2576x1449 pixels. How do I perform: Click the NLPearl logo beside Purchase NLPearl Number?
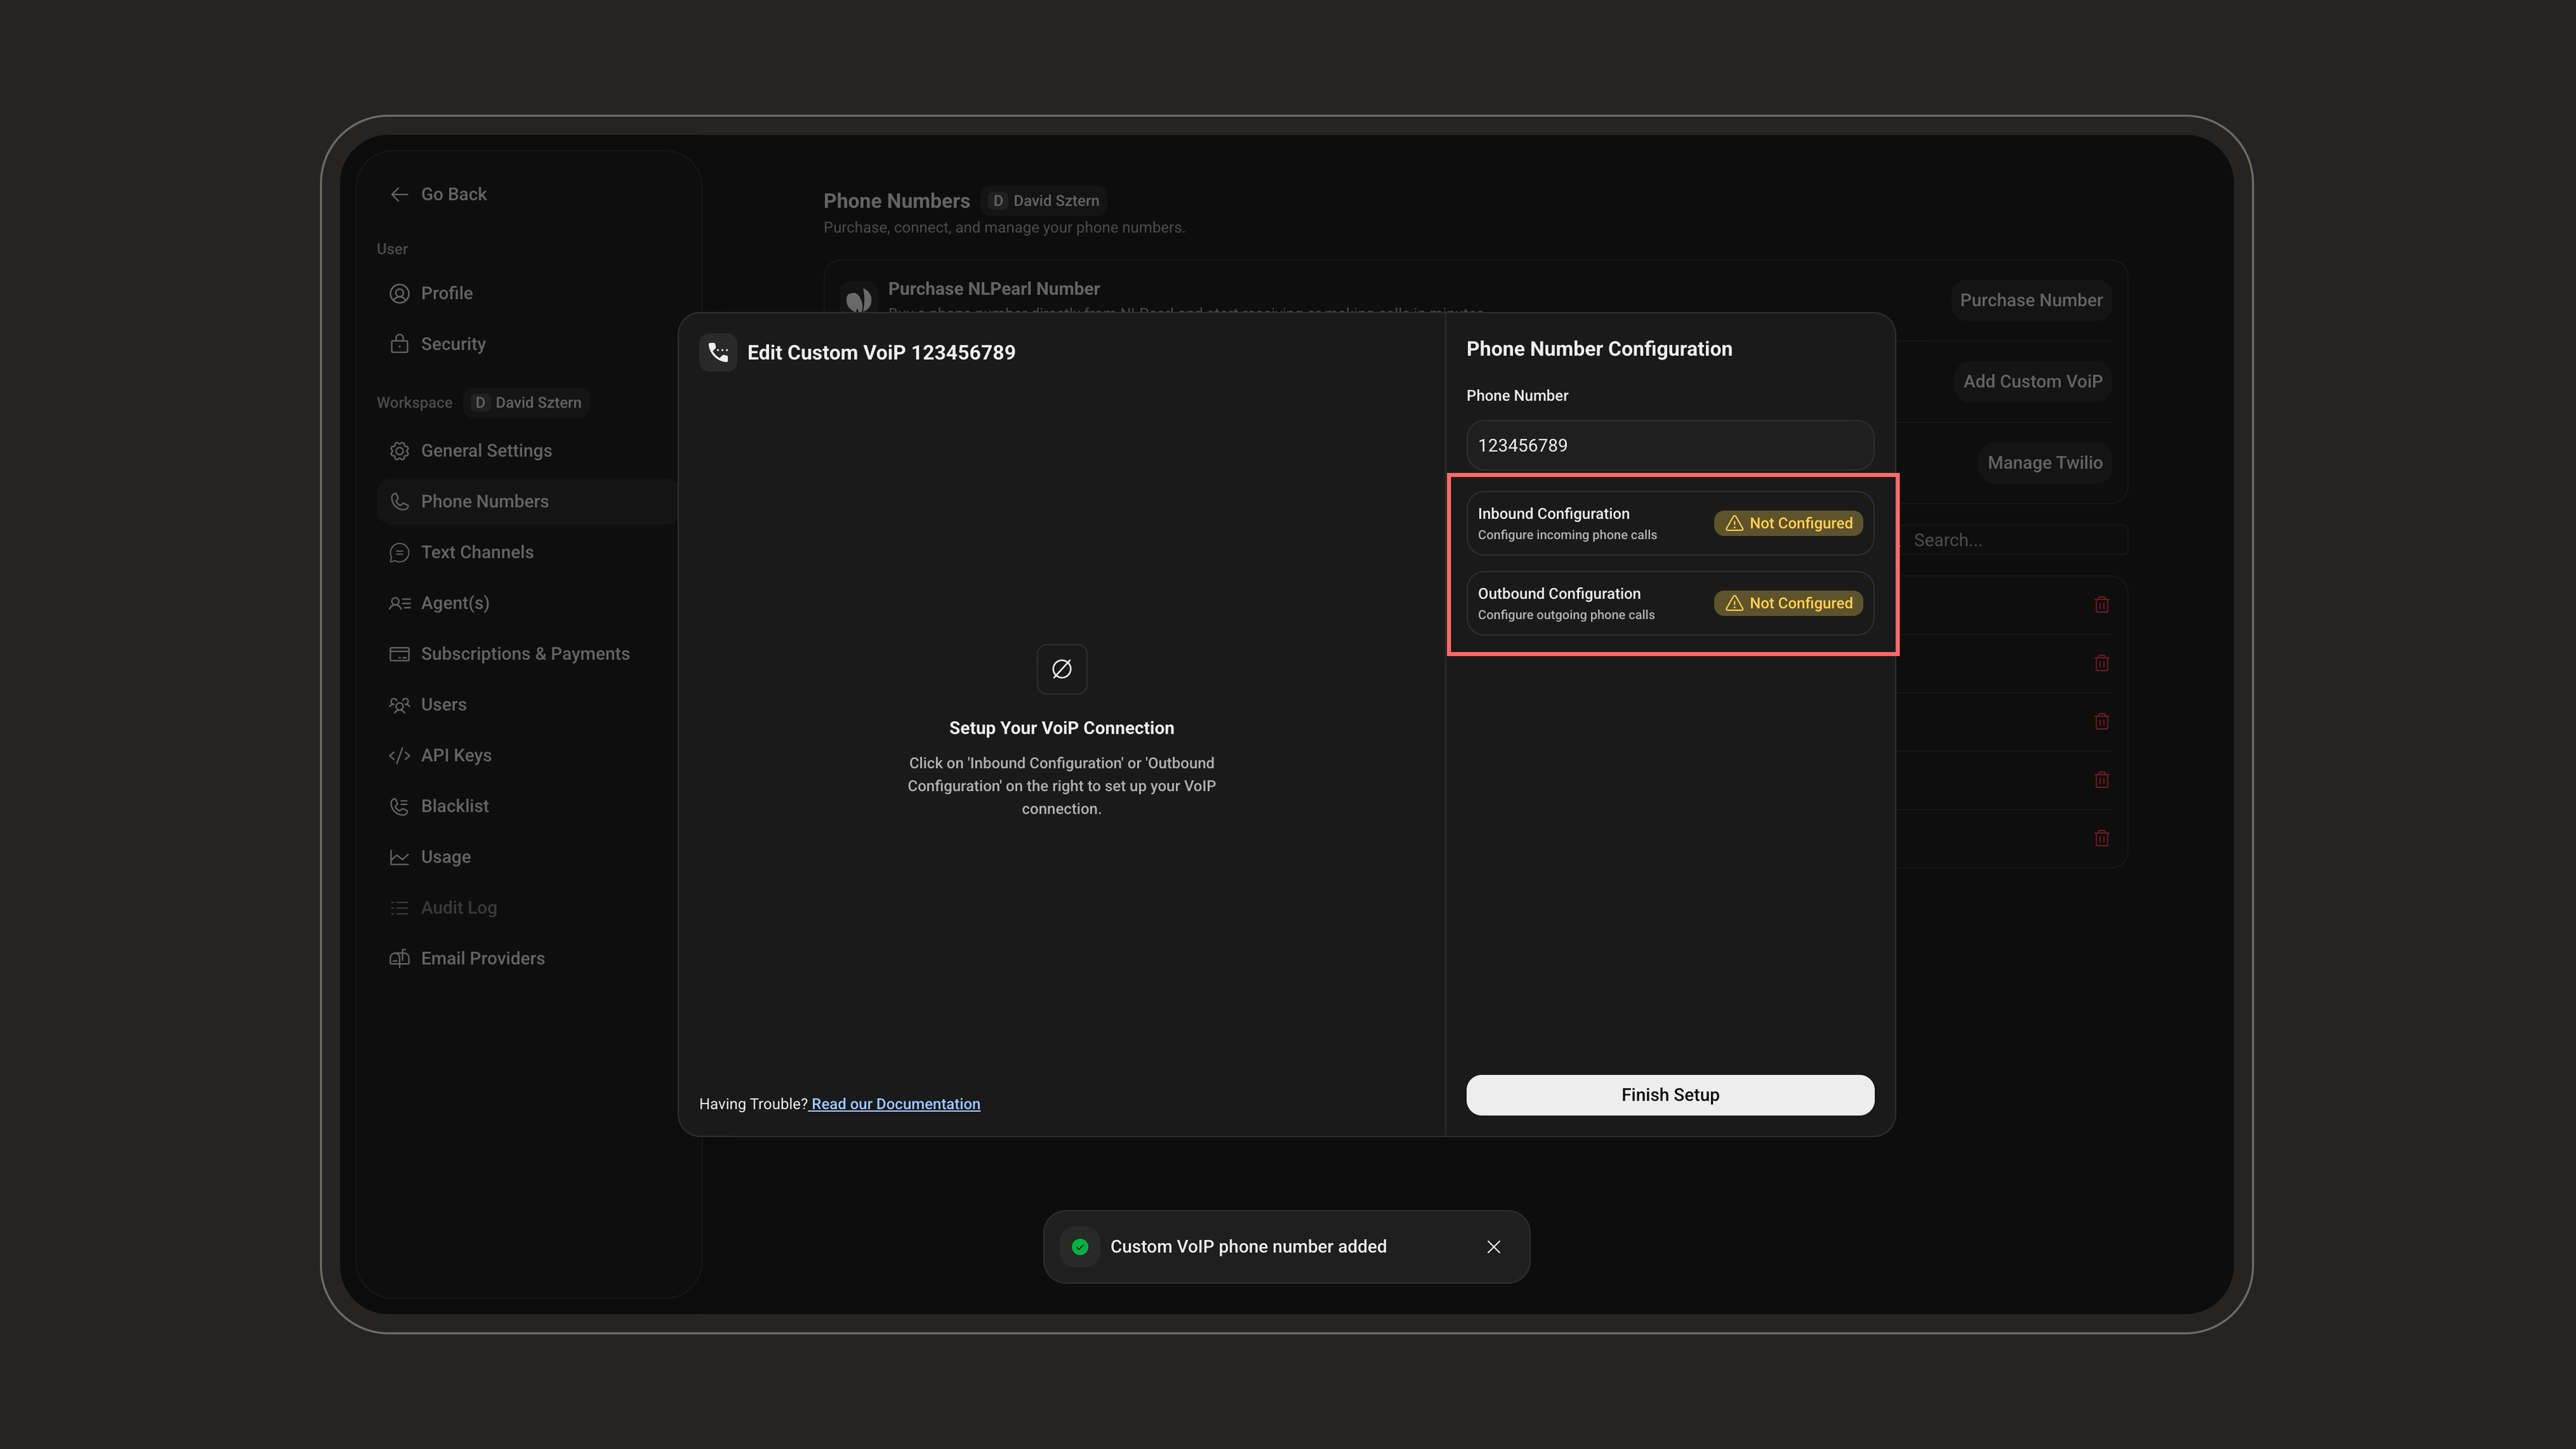click(x=858, y=299)
